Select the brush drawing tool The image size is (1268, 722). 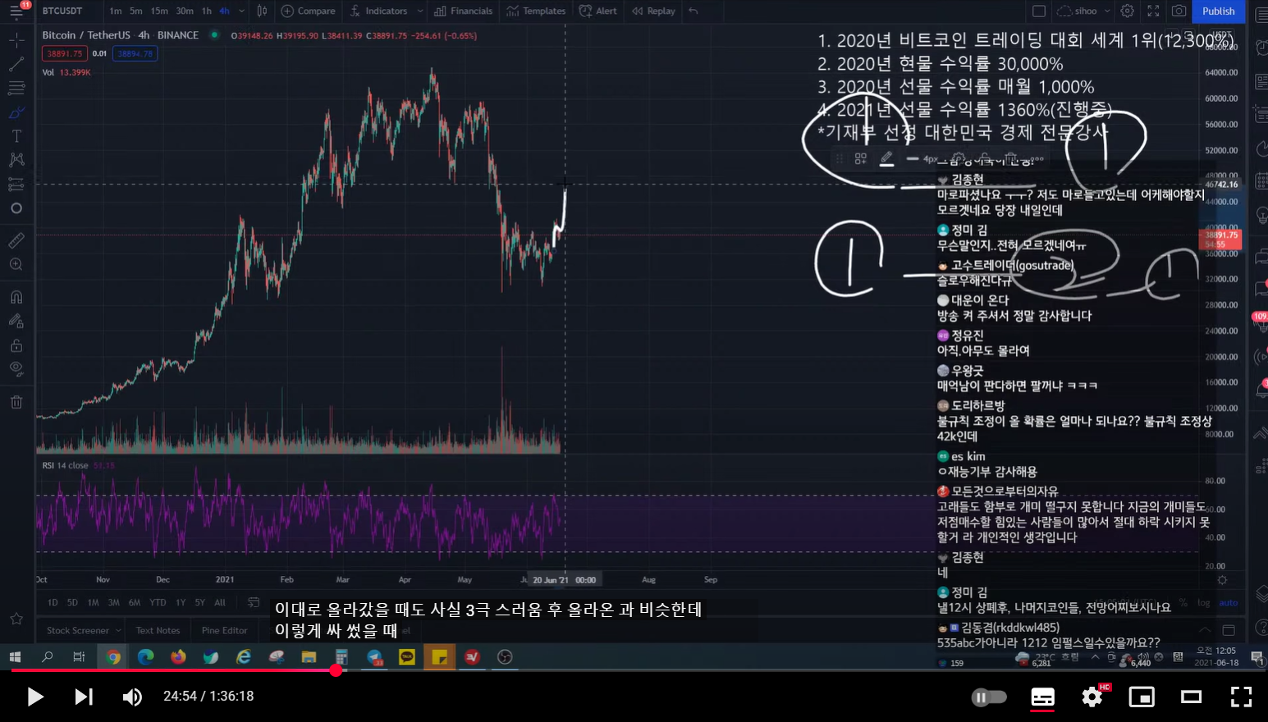(16, 112)
